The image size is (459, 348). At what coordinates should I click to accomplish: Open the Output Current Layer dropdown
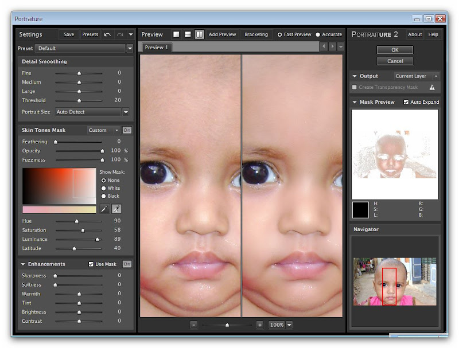point(417,76)
